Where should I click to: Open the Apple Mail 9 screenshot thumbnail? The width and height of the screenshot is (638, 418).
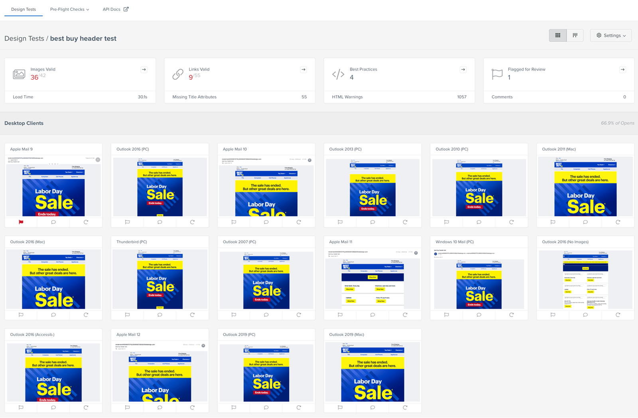(x=53, y=186)
